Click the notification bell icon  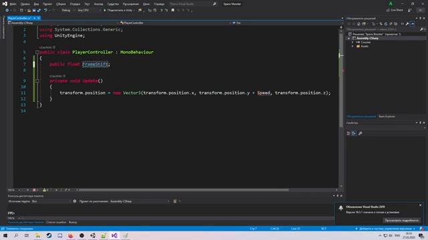(341, 208)
